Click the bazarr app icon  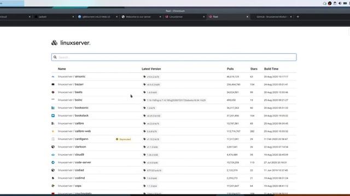point(53,84)
